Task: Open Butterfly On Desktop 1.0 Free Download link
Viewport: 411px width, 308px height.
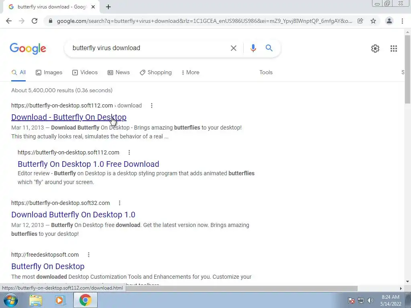Action: (x=88, y=164)
